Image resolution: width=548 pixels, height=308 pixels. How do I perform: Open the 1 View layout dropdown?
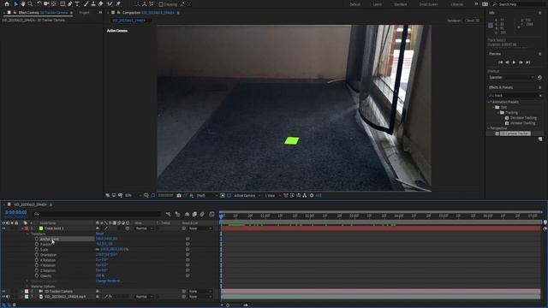(x=272, y=196)
